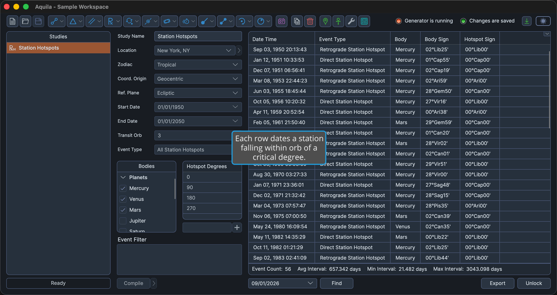
Task: Uncheck the Mercury checkbox
Action: (123, 188)
